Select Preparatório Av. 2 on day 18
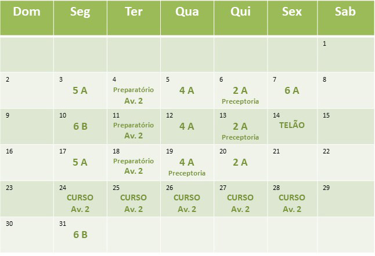375x256 pixels. click(134, 166)
